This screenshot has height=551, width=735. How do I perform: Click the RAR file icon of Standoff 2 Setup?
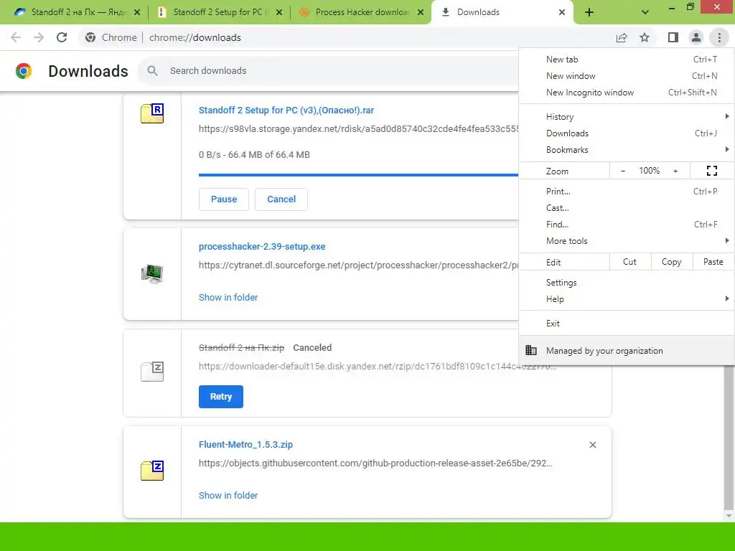coord(152,113)
